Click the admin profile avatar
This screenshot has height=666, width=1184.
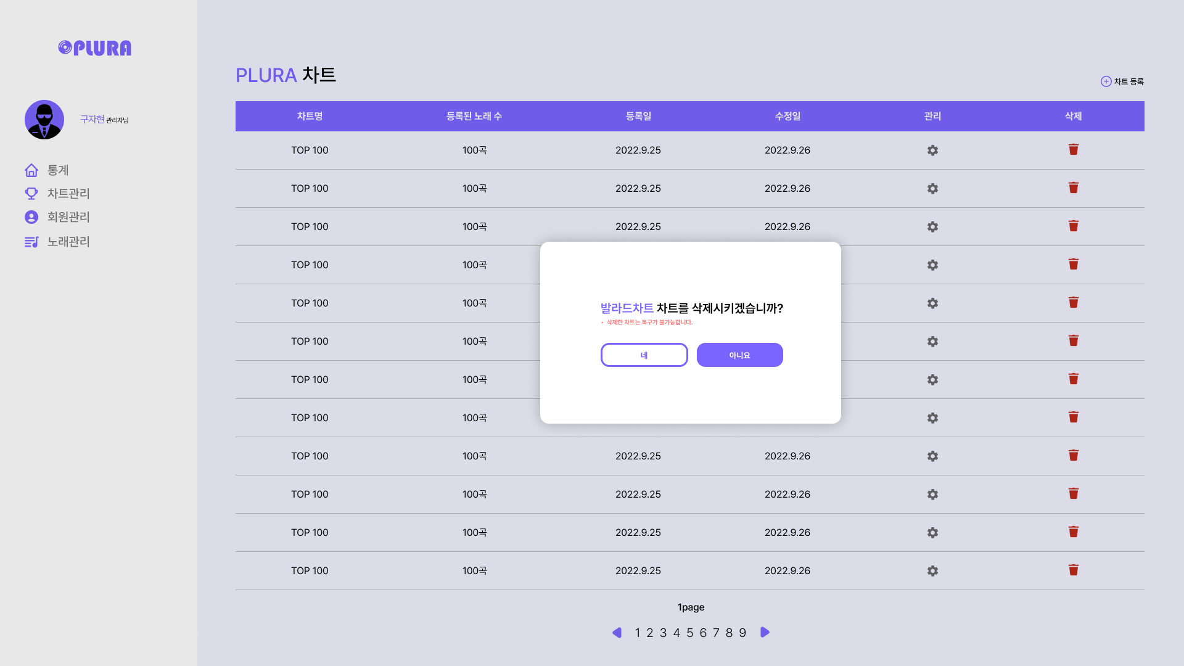tap(44, 120)
